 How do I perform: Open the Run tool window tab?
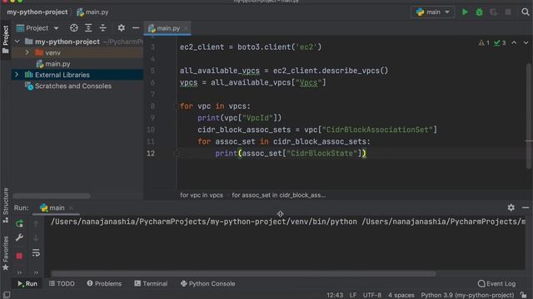point(27,284)
